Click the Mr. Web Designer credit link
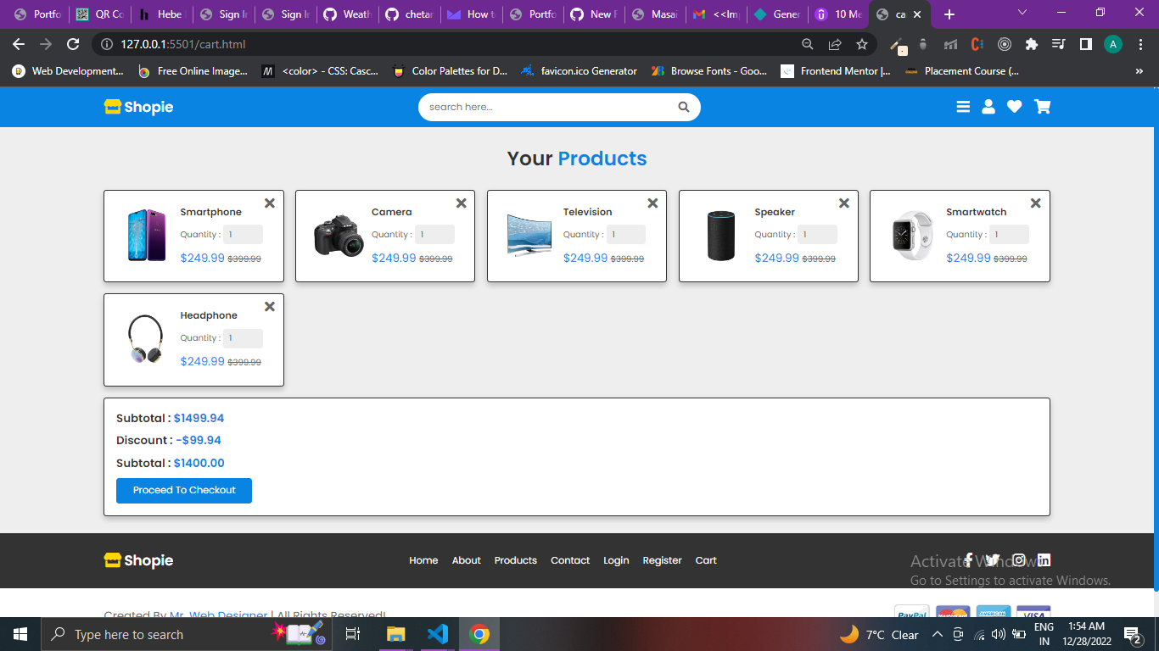Viewport: 1159px width, 651px height. [217, 615]
